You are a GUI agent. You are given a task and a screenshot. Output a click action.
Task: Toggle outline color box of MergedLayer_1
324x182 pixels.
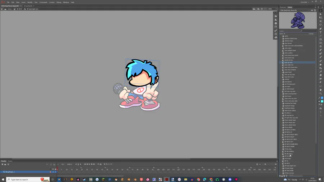click(x=51, y=172)
